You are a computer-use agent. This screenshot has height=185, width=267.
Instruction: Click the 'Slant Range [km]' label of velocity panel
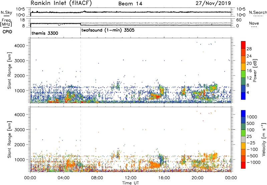click(9, 139)
